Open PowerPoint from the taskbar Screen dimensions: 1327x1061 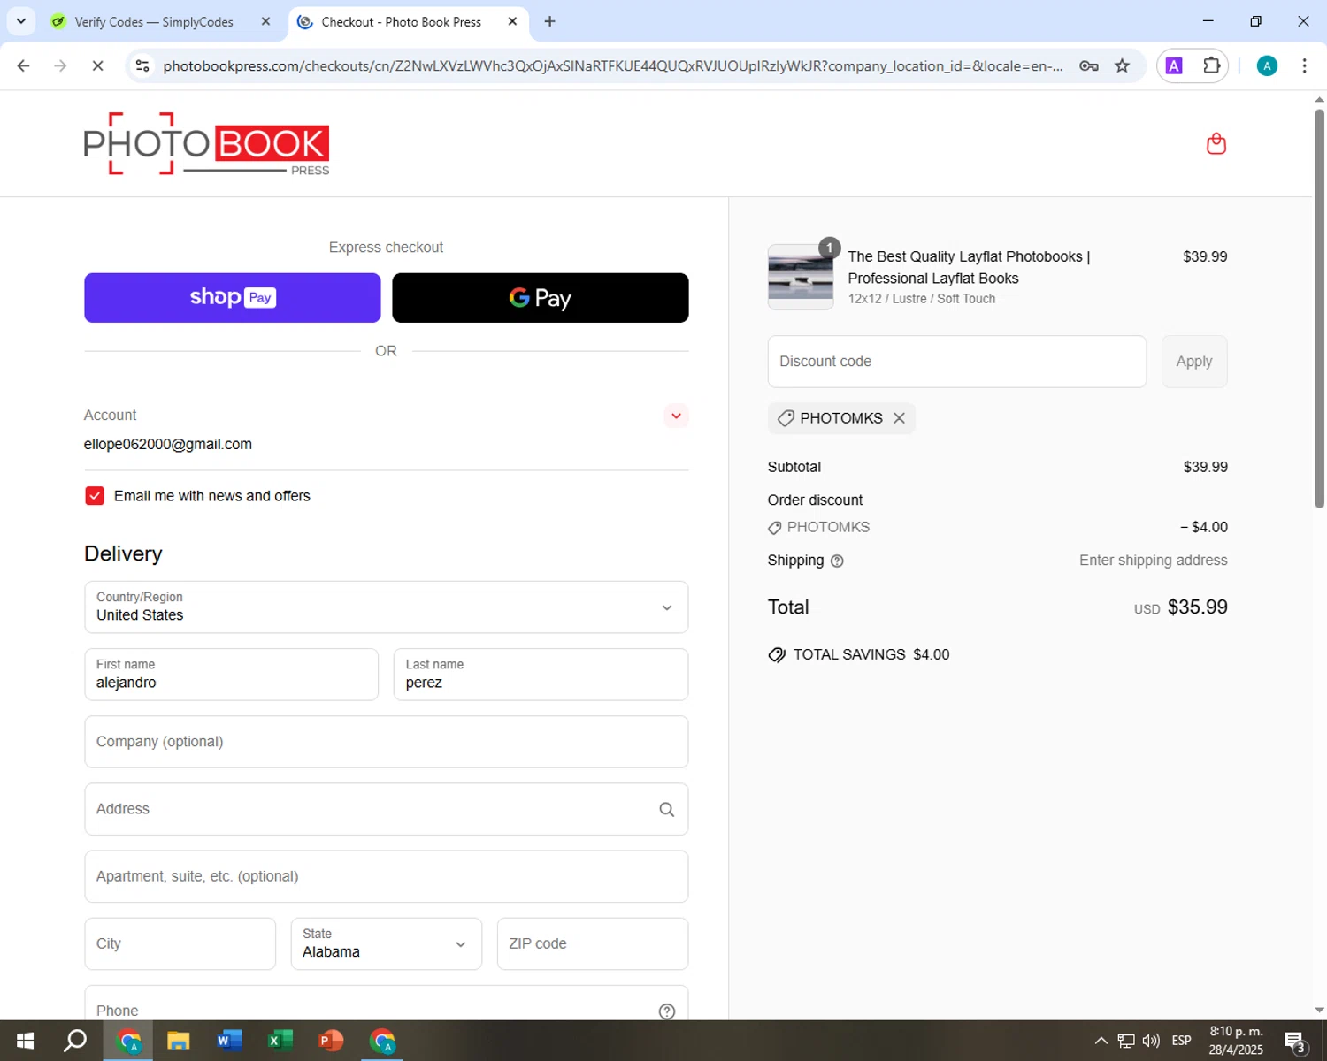pyautogui.click(x=331, y=1041)
